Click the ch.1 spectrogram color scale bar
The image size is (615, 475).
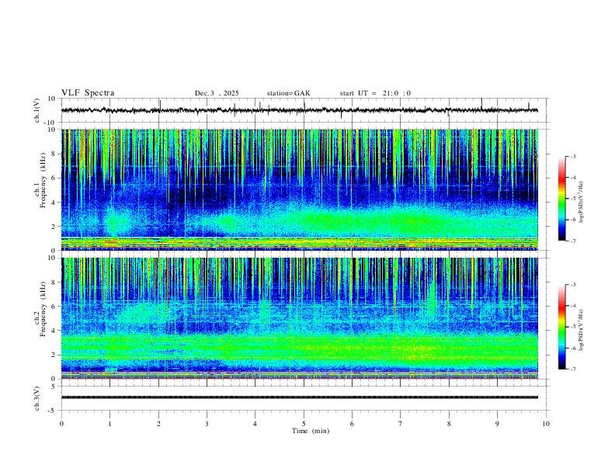click(x=562, y=199)
